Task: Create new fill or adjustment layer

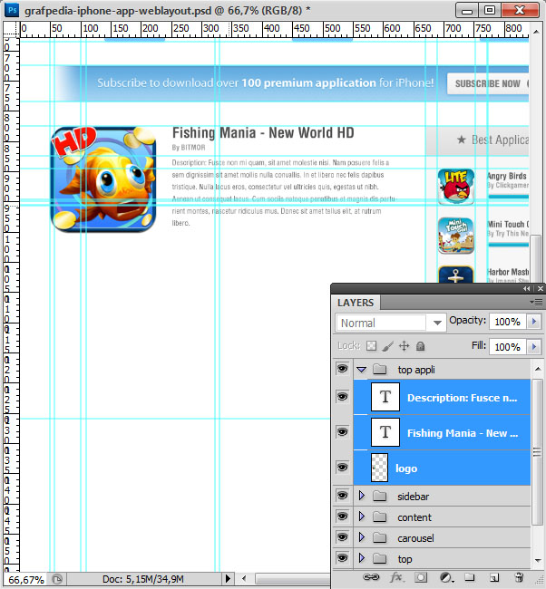Action: (446, 577)
